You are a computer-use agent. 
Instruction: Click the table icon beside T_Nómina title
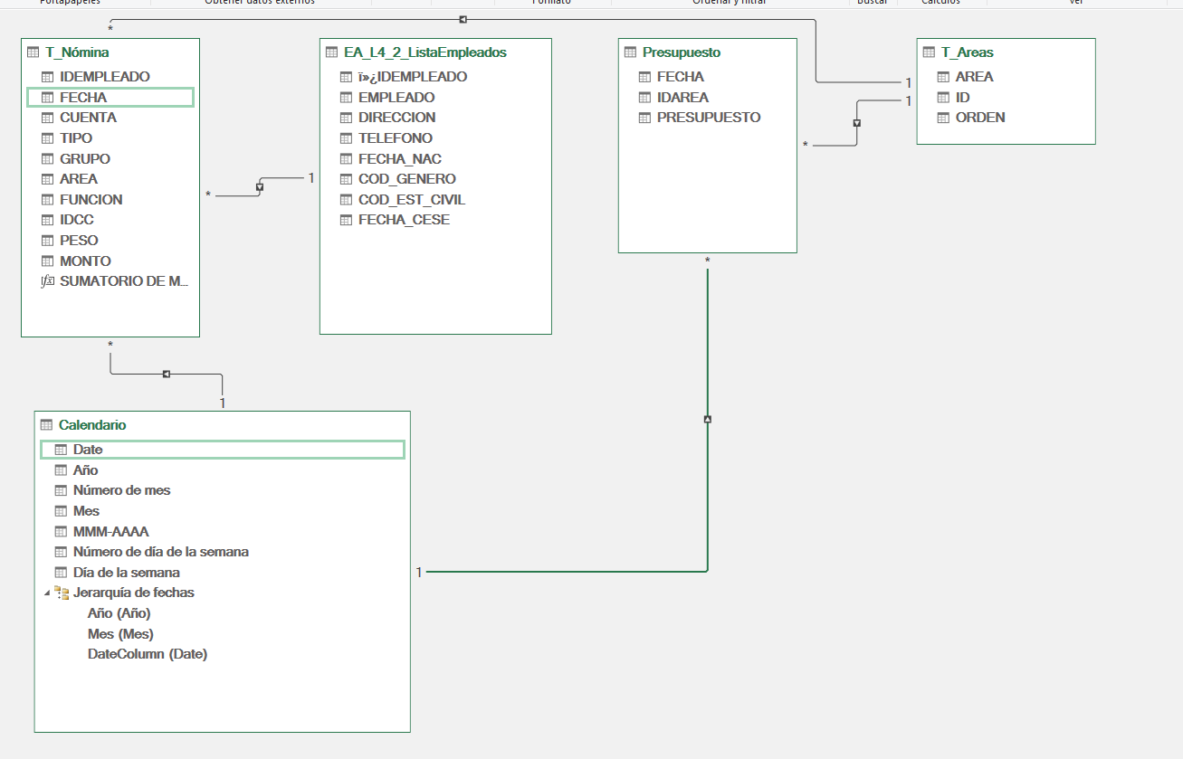(x=33, y=52)
